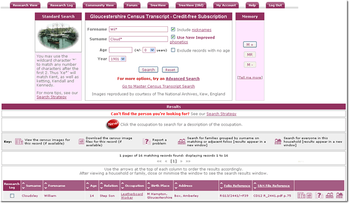Click CD12 R_2441.pdf p.75 file reference cell
The width and height of the screenshot is (349, 203).
pyautogui.click(x=272, y=196)
